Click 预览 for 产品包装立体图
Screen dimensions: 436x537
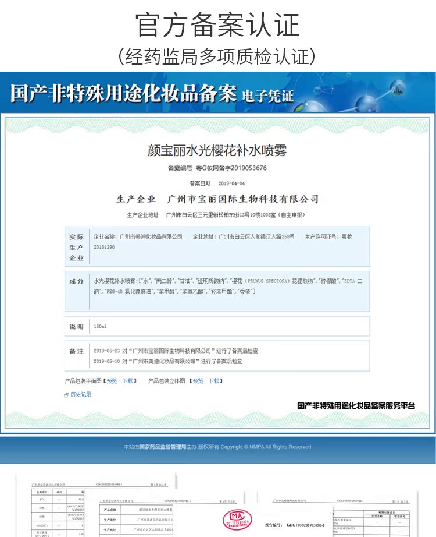coord(198,381)
